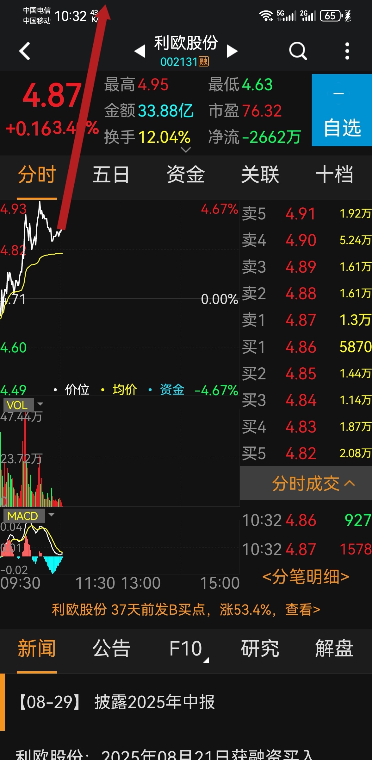Select the 买5 order row at 4.82
The height and width of the screenshot is (760, 372).
coord(306,453)
